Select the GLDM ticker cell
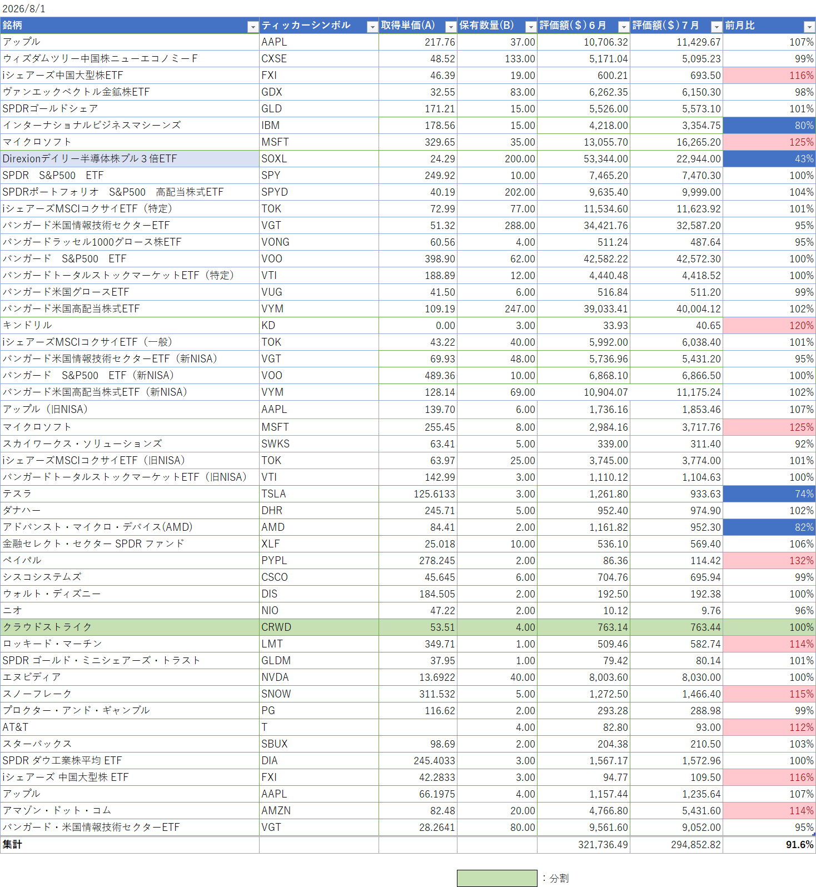The width and height of the screenshot is (816, 887). pos(319,660)
